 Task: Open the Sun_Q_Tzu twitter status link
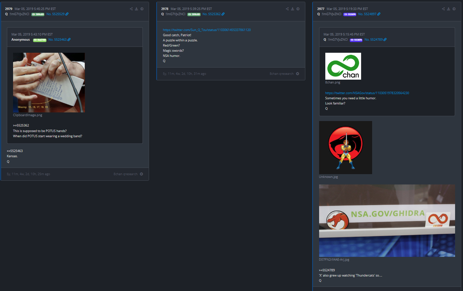207,30
